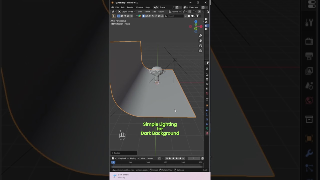Toggle proportional editing
Screen dimensions: 320x180
(199, 12)
